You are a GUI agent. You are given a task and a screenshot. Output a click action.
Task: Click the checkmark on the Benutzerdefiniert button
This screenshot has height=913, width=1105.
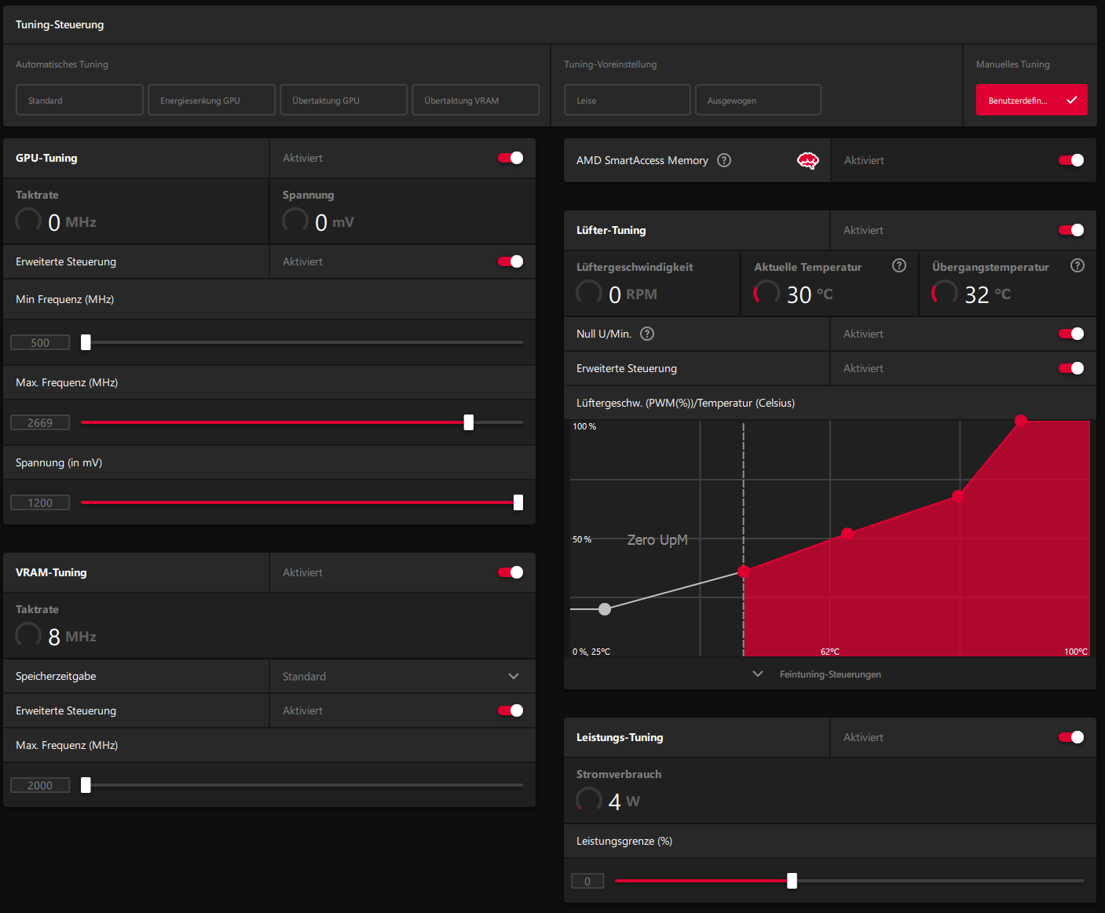click(1072, 100)
